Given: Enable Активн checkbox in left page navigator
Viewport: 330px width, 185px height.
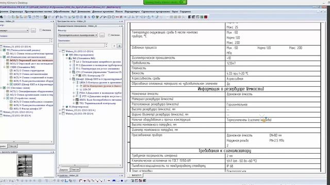Looking at the screenshot, I should pos(40,30).
